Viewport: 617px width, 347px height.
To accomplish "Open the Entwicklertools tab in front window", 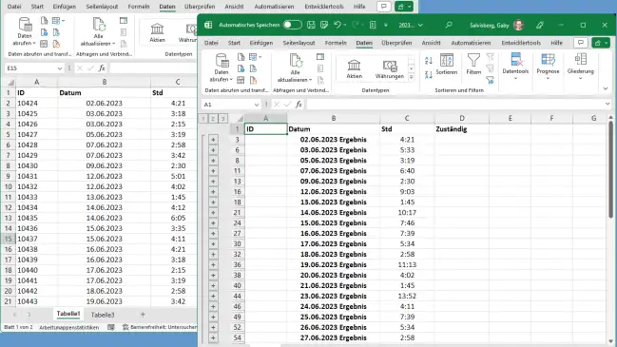I will [521, 43].
